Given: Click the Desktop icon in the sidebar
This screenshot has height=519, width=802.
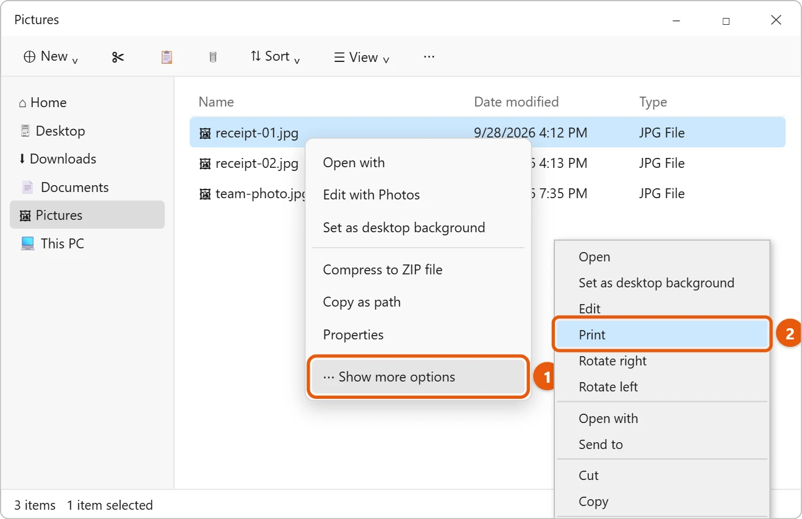Looking at the screenshot, I should pos(25,131).
